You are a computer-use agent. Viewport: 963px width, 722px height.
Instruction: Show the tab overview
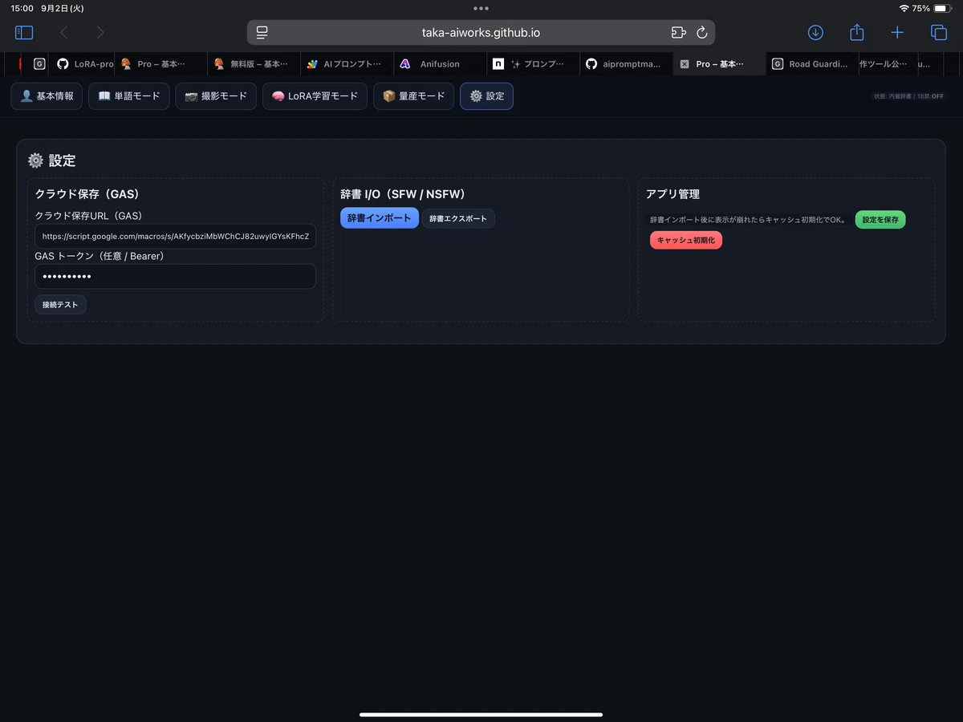point(938,33)
